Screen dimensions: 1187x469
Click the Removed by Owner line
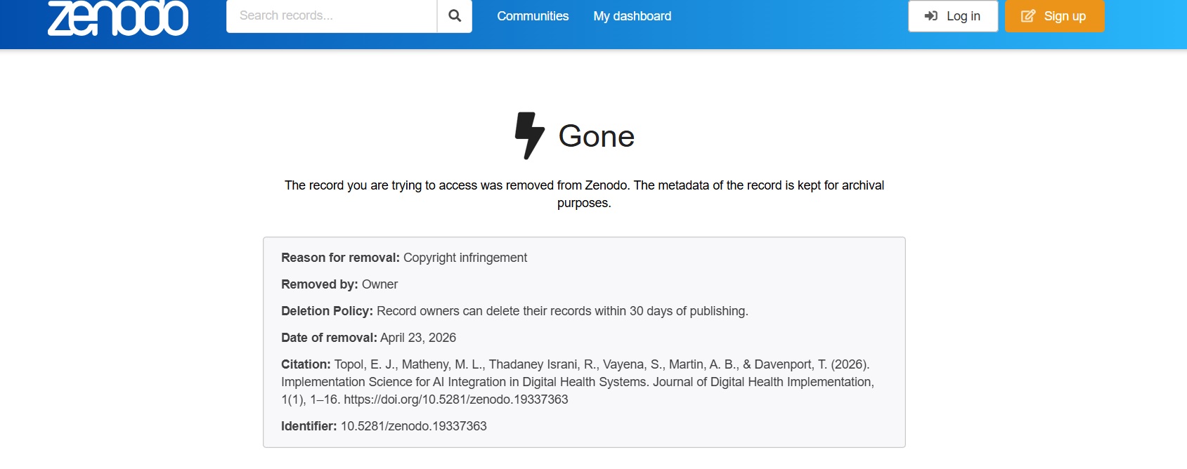pyautogui.click(x=339, y=284)
